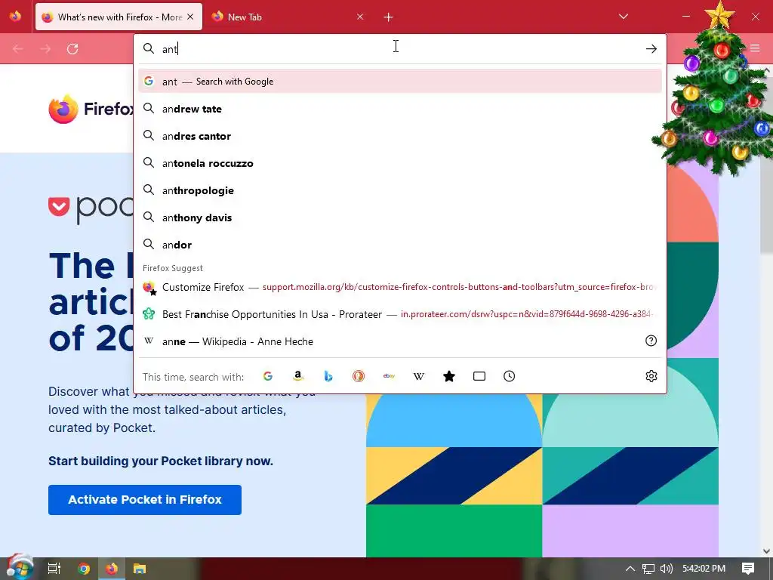This screenshot has height=580, width=773.
Task: Go back one page
Action: pos(18,49)
